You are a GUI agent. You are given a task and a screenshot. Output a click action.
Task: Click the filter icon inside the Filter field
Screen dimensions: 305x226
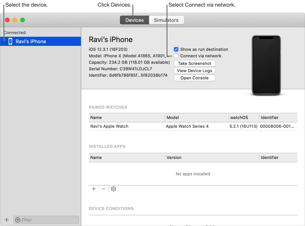tap(18, 220)
